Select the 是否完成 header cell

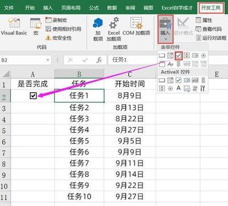32,84
